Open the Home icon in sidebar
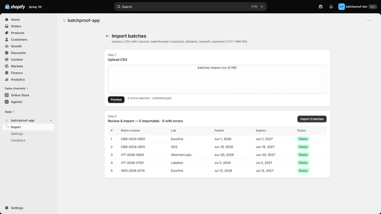 7,19
